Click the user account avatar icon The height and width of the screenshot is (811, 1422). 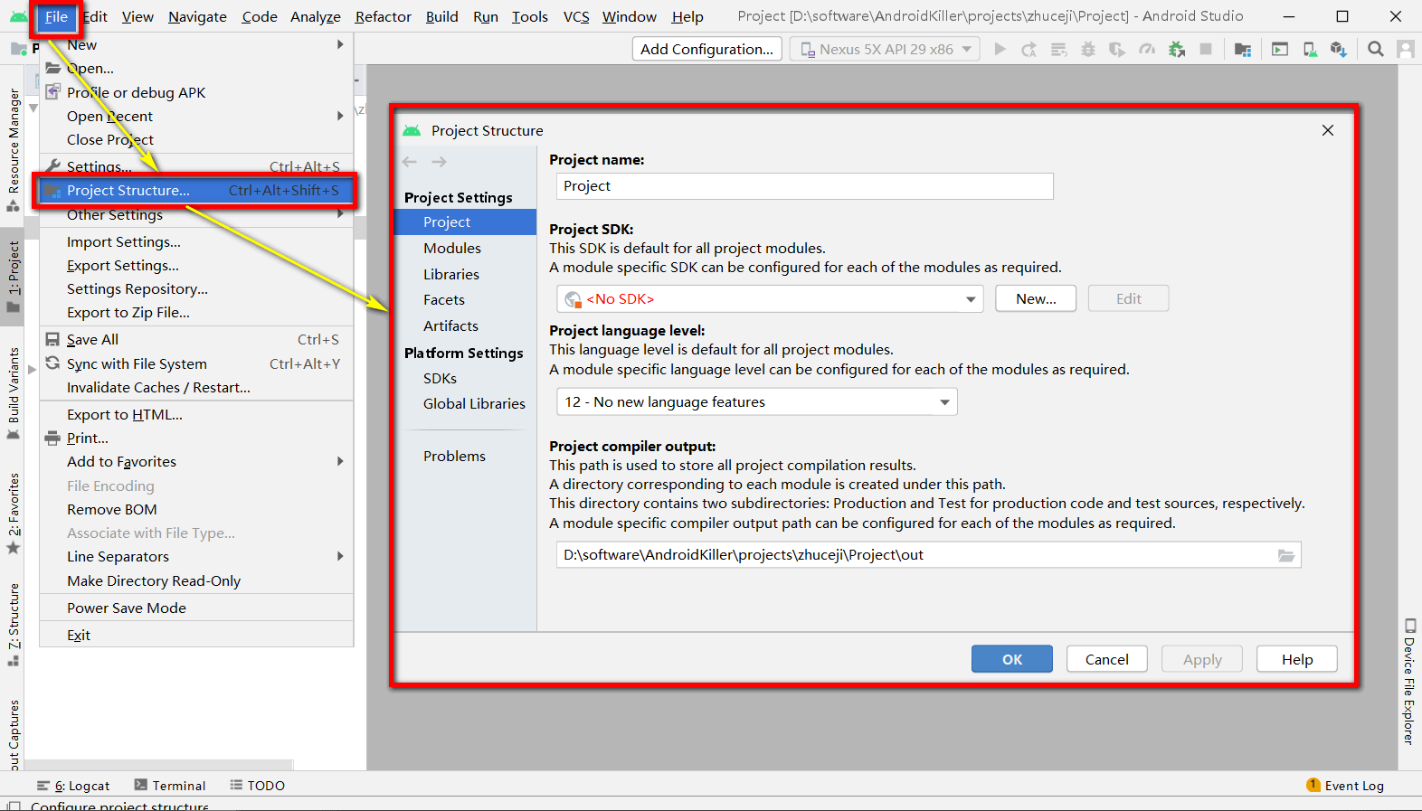1406,49
